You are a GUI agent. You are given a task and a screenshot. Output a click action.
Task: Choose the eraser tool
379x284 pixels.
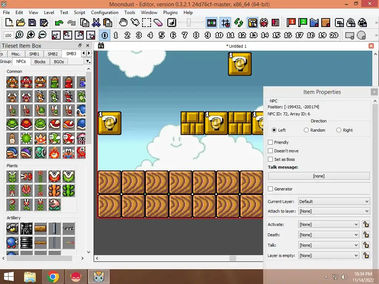point(158,23)
